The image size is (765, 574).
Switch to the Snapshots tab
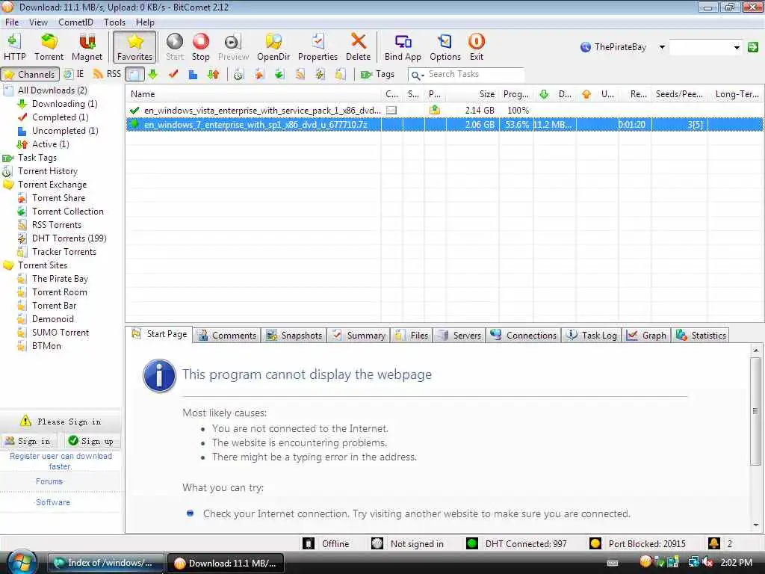pyautogui.click(x=294, y=336)
